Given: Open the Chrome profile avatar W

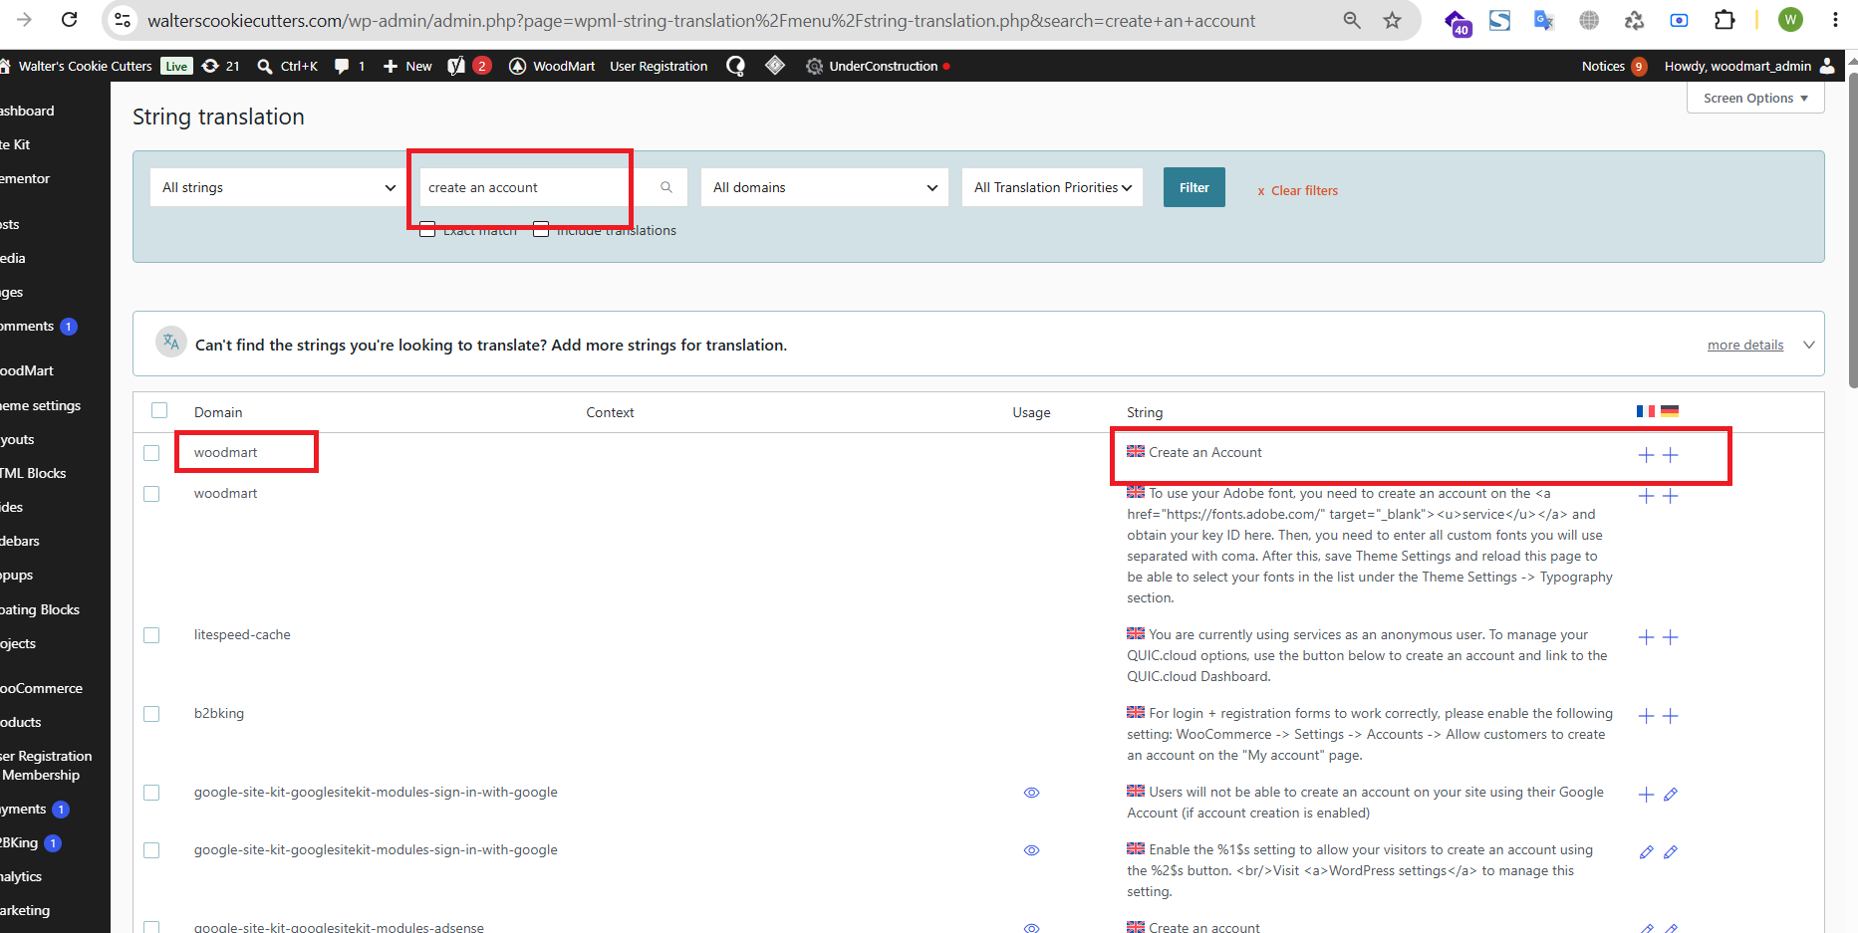Looking at the screenshot, I should [1790, 20].
